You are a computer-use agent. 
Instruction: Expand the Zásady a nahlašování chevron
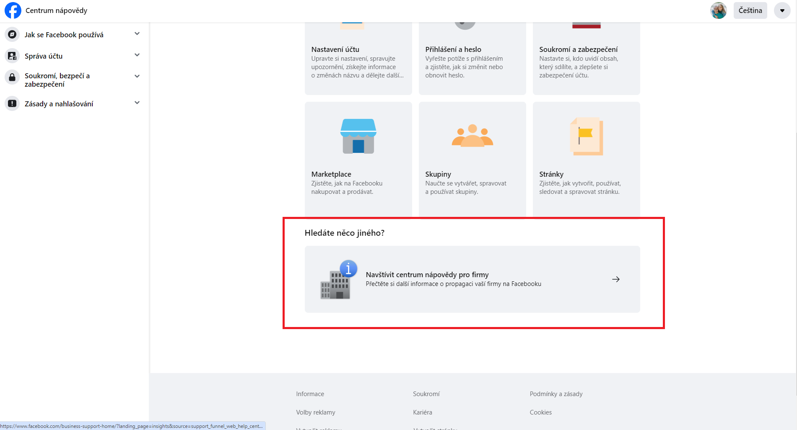click(137, 103)
